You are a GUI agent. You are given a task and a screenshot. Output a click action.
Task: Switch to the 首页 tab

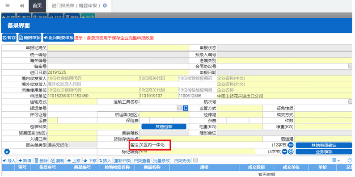pyautogui.click(x=37, y=6)
